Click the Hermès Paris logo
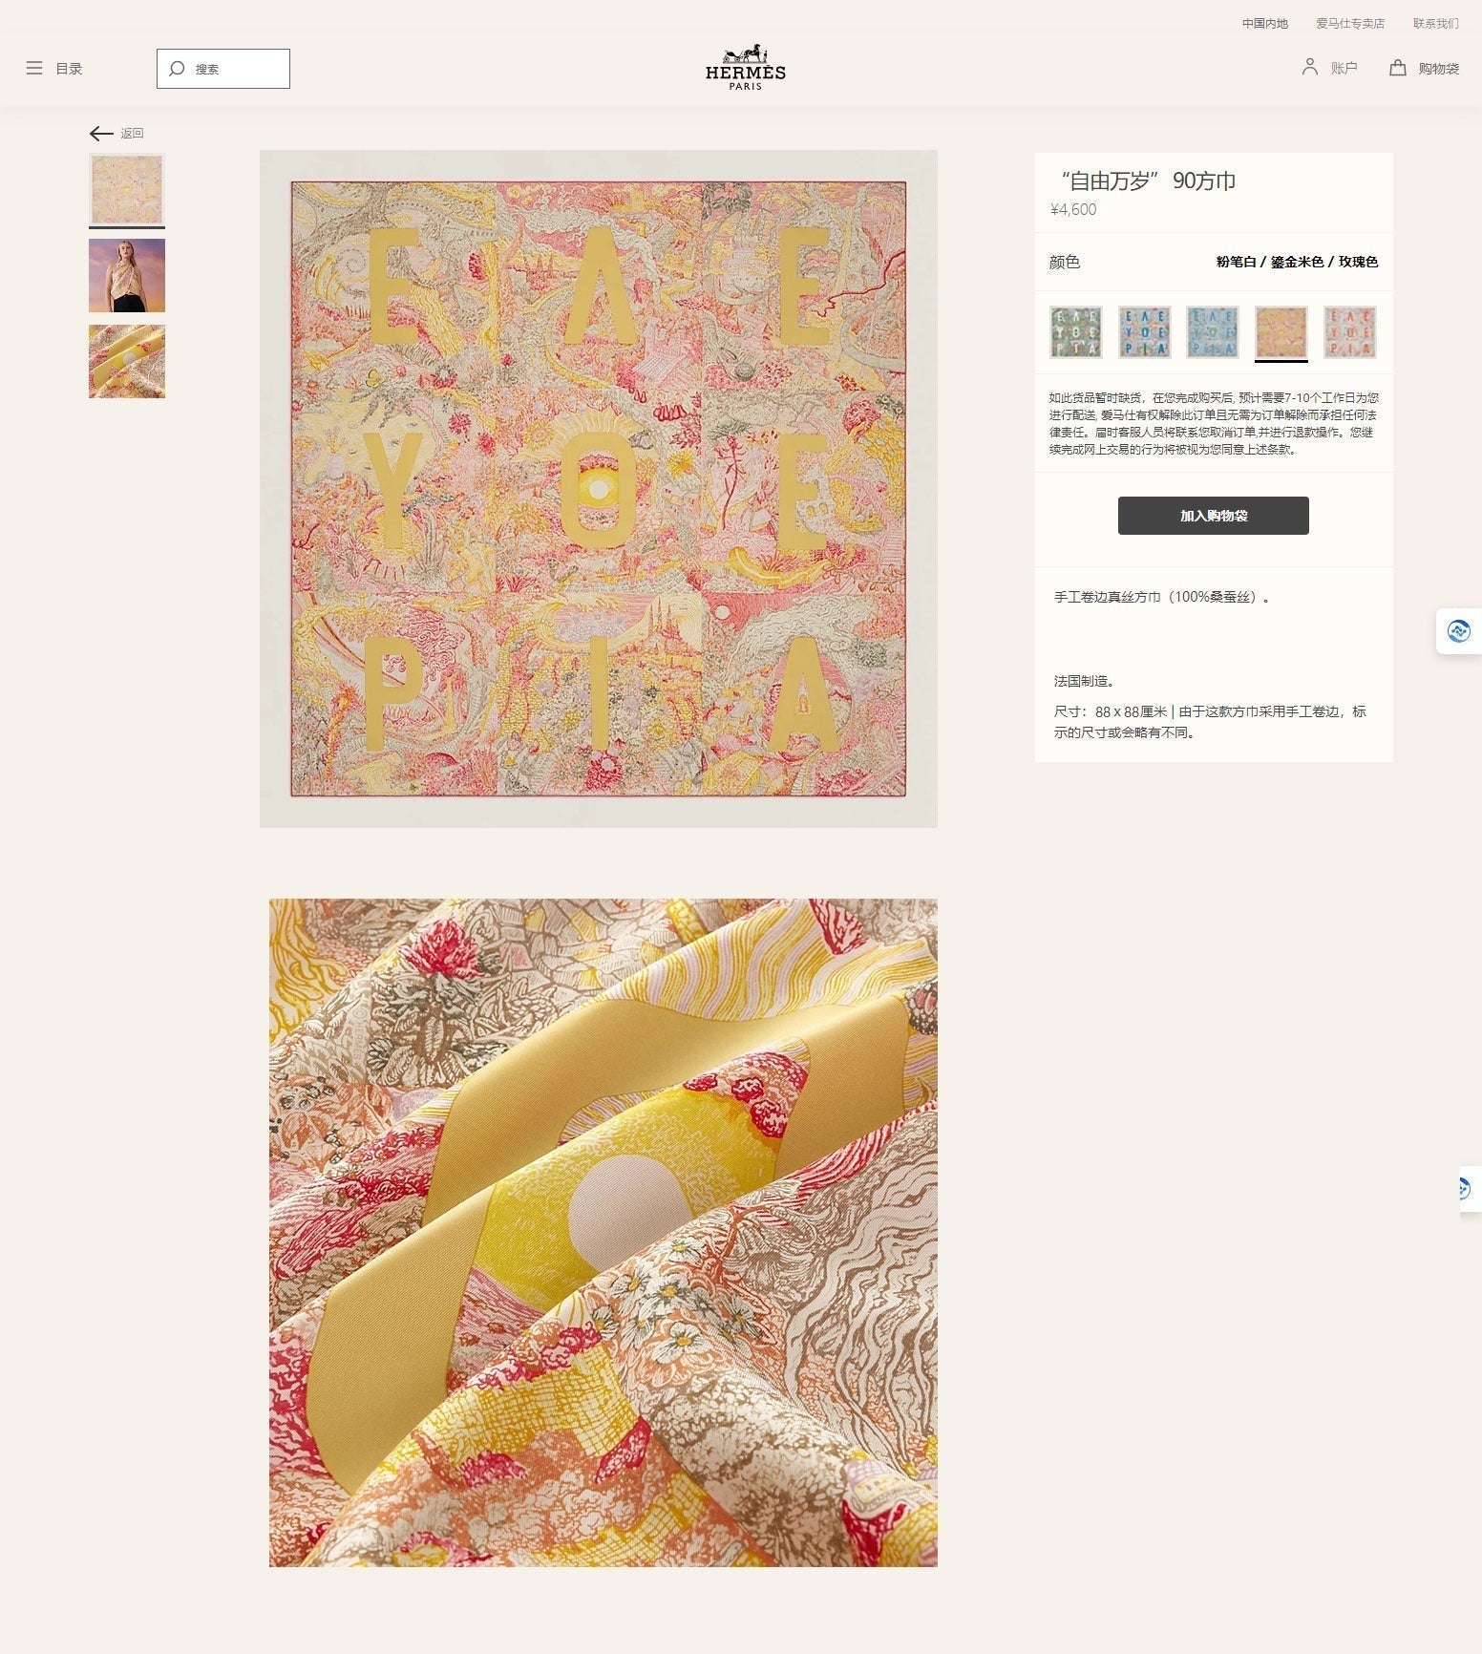 click(746, 67)
